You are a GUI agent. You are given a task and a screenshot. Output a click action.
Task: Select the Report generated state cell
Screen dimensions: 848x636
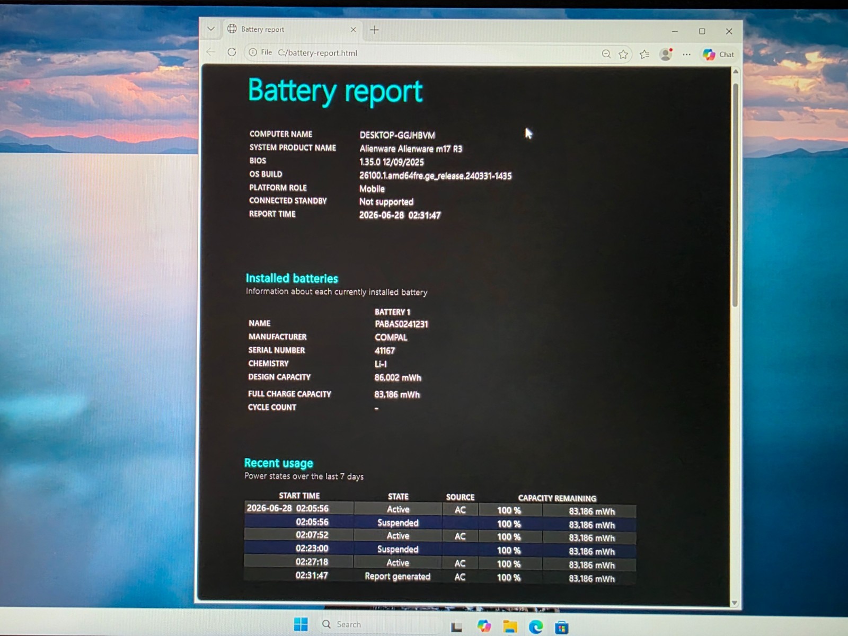pyautogui.click(x=397, y=576)
